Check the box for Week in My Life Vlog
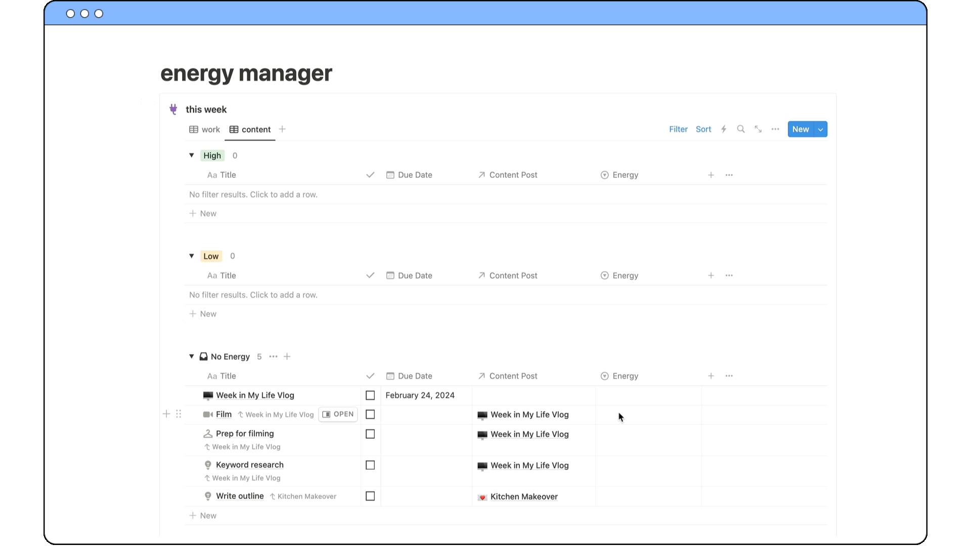The height and width of the screenshot is (546, 971). pos(370,395)
